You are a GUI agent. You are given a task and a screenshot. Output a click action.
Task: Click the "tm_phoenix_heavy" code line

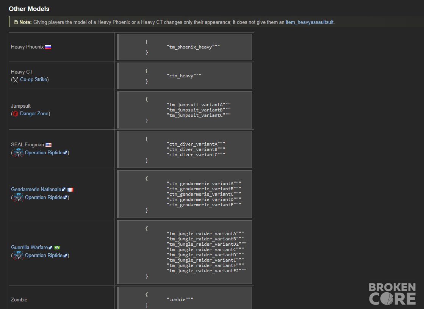click(x=193, y=47)
